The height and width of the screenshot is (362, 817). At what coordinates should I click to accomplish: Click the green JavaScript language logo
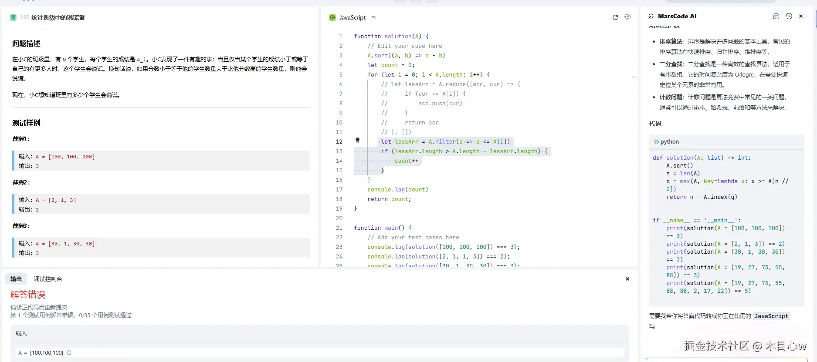[x=332, y=17]
